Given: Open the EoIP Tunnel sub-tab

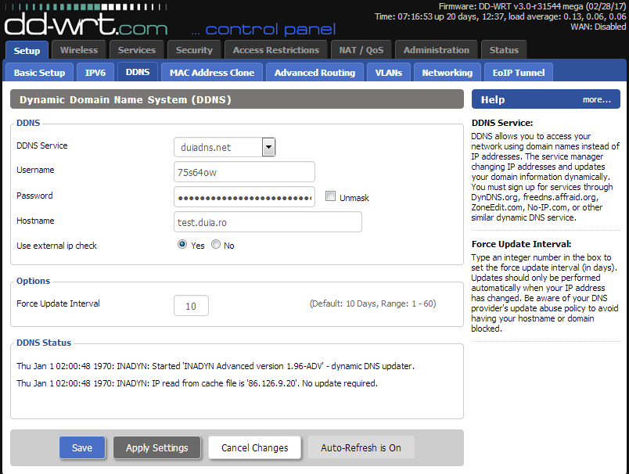Looking at the screenshot, I should point(519,73).
